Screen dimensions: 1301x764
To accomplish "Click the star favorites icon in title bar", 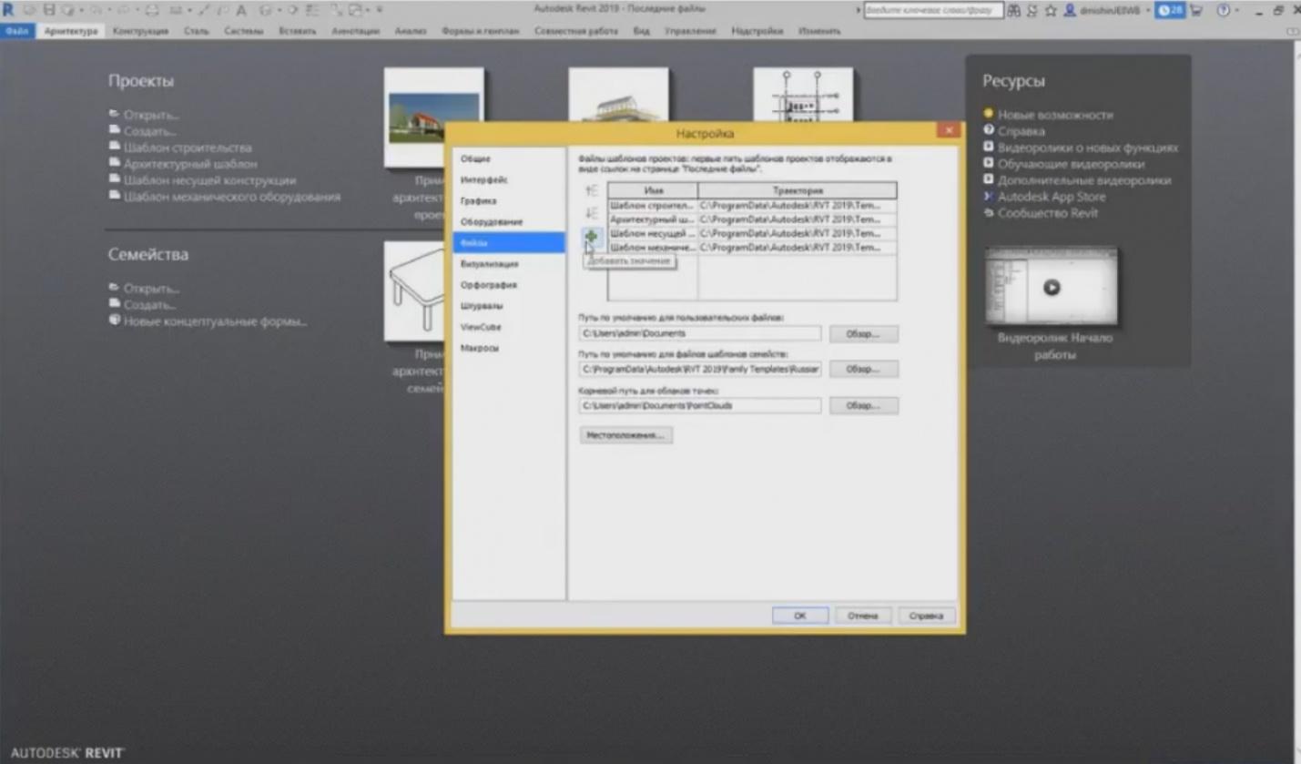I will click(1051, 10).
